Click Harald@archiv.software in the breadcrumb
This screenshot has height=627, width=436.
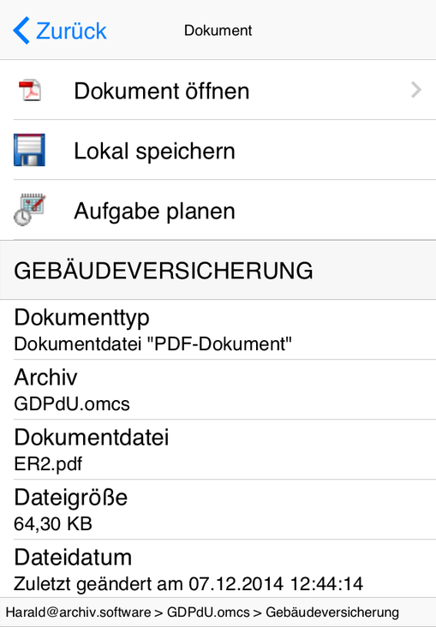78,612
